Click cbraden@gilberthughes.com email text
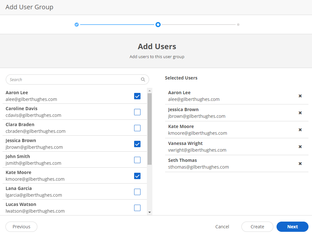This screenshot has height=235, width=312. coord(35,131)
